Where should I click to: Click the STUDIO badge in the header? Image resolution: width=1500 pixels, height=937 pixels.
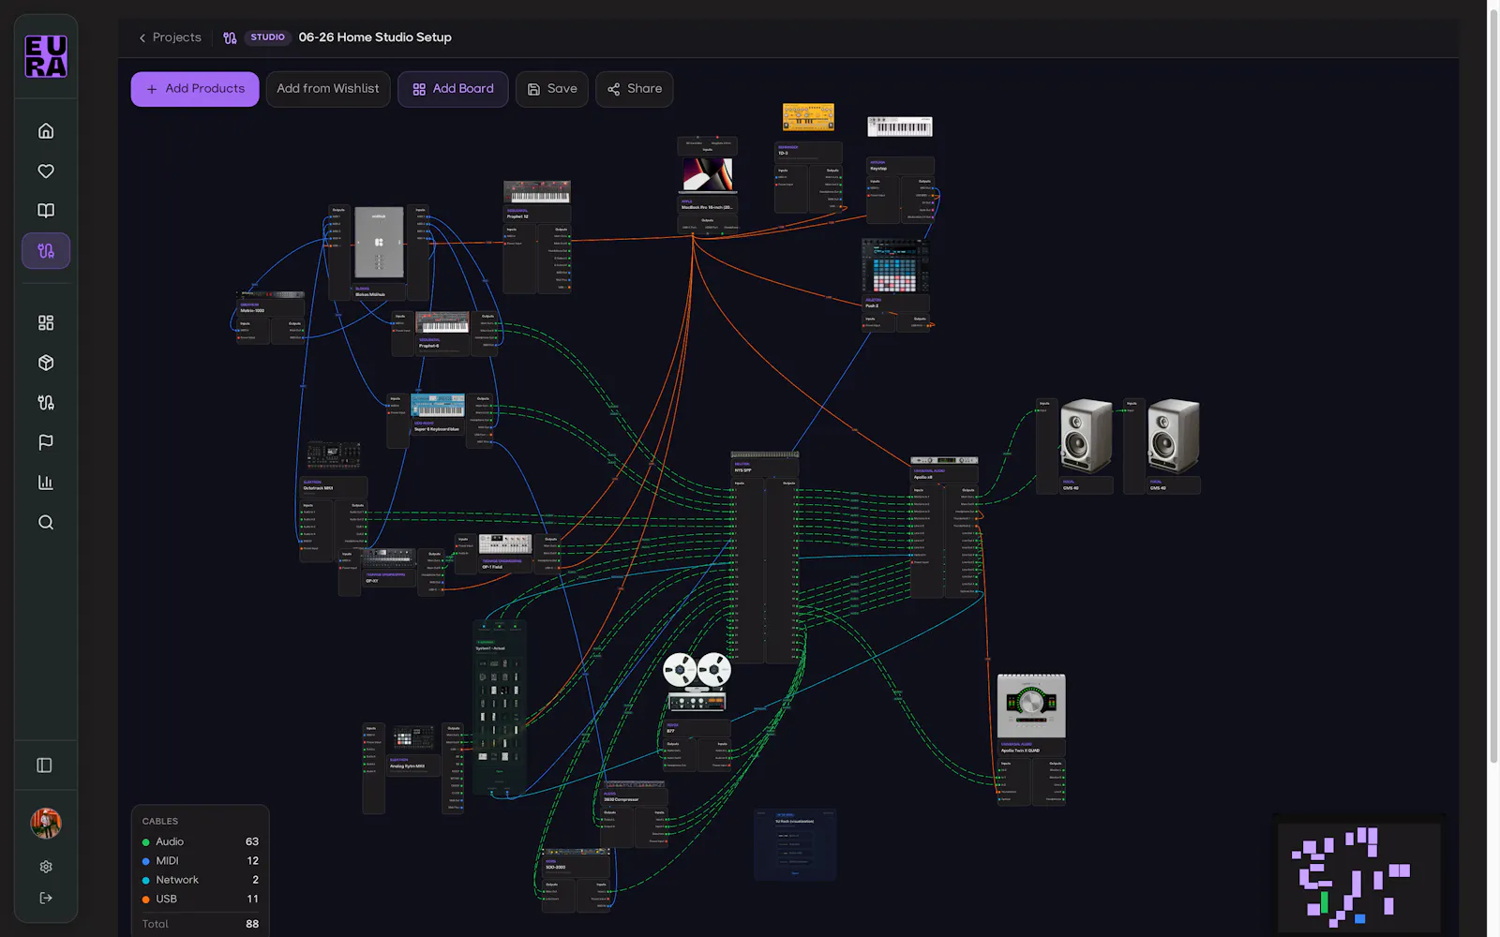267,37
